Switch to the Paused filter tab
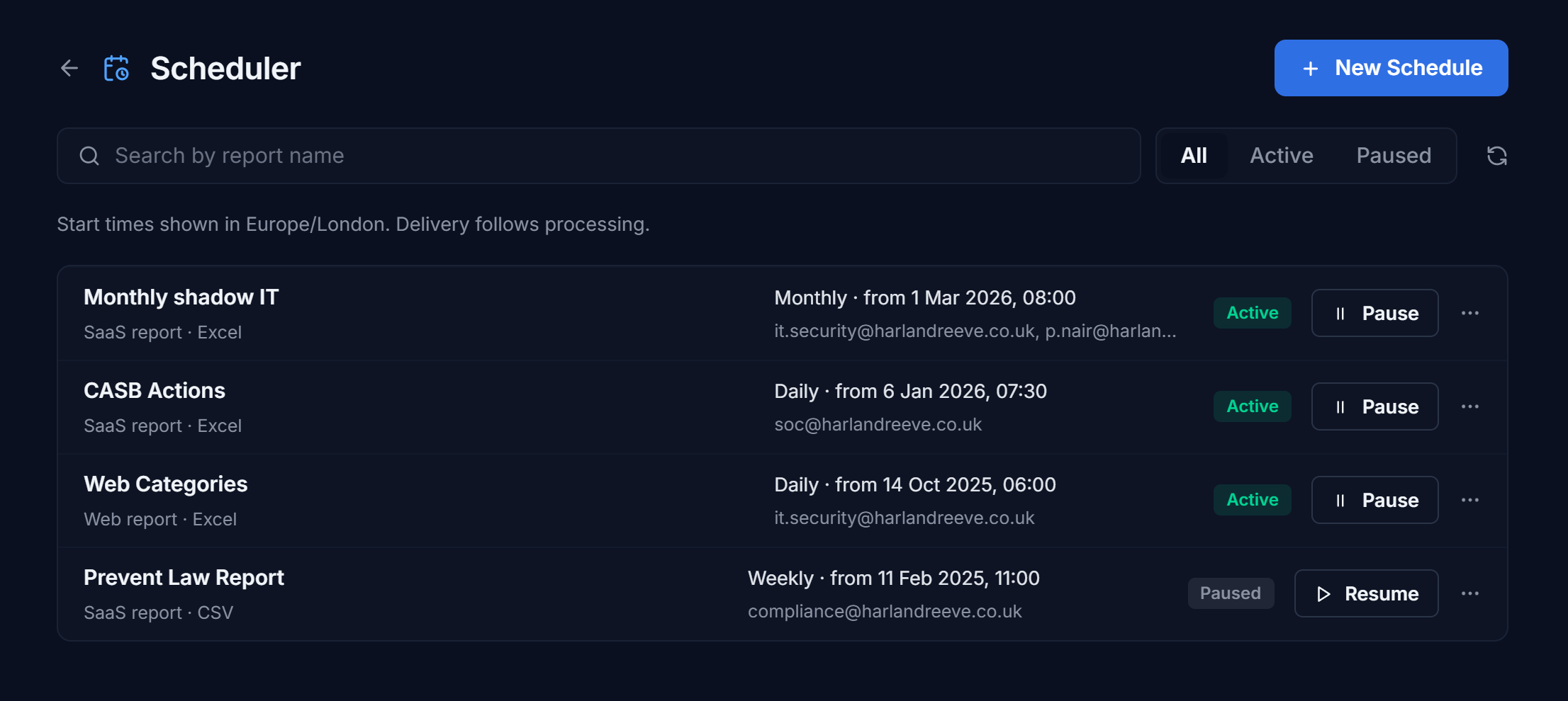 tap(1394, 156)
